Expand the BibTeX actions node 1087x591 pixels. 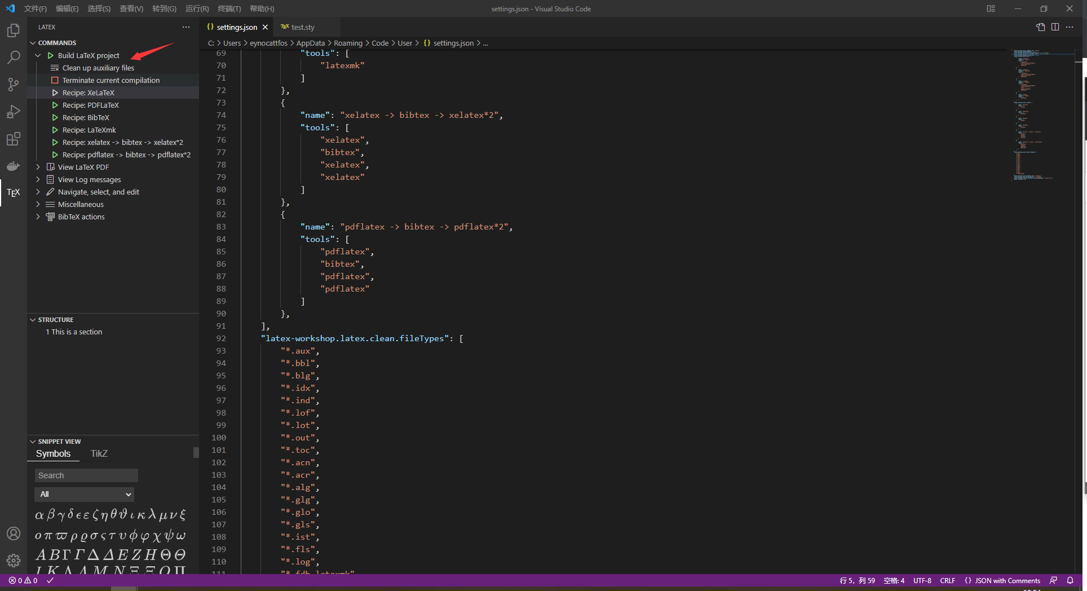coord(38,217)
